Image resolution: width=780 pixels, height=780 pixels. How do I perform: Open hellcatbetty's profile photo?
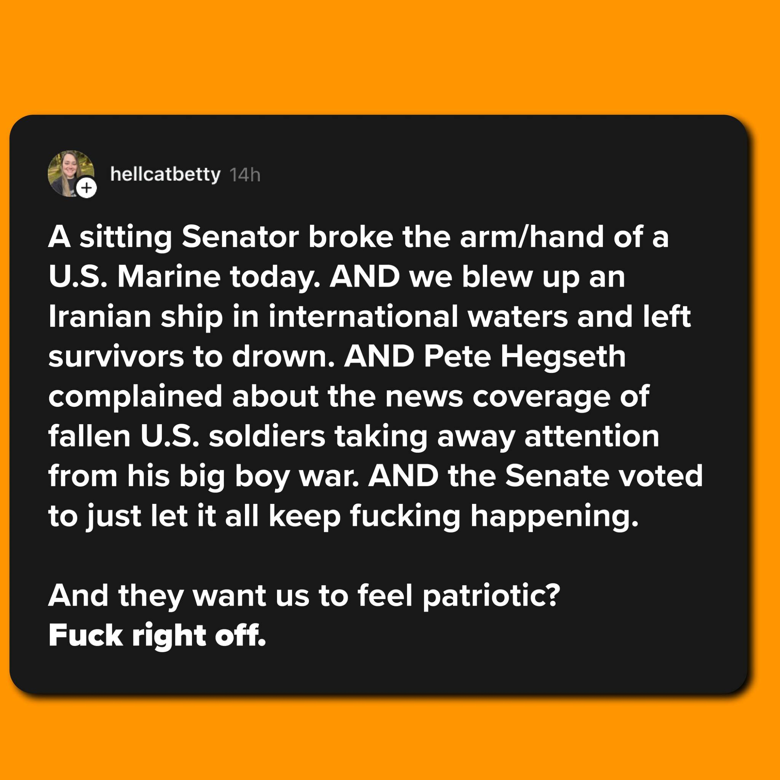point(70,173)
